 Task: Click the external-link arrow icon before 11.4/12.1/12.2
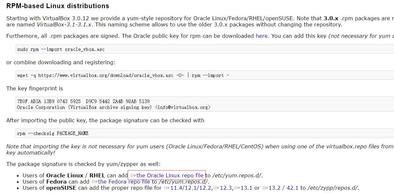[x=167, y=188]
